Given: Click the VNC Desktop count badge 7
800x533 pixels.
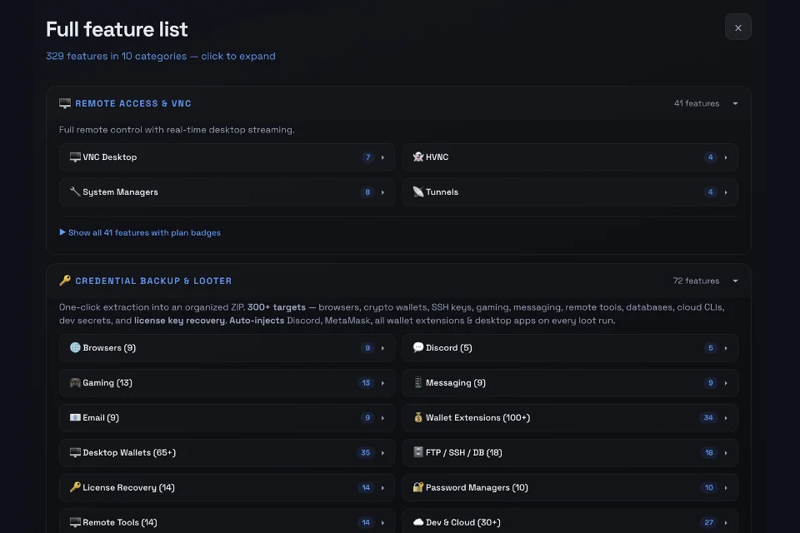Looking at the screenshot, I should [367, 157].
